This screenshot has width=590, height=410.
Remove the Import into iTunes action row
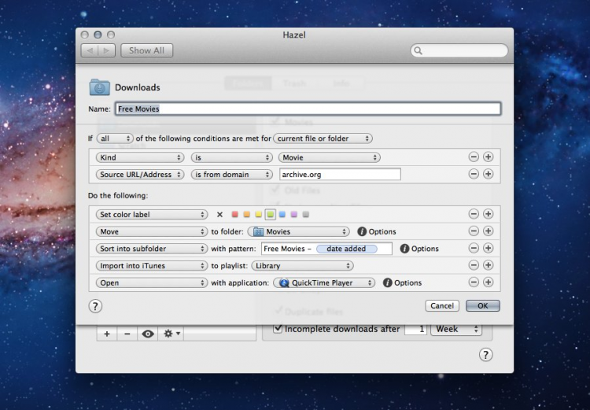pyautogui.click(x=474, y=266)
